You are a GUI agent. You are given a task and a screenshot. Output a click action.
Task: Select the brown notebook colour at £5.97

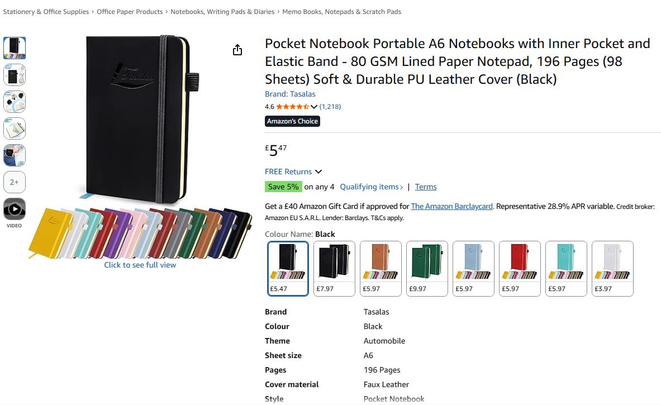coord(381,268)
